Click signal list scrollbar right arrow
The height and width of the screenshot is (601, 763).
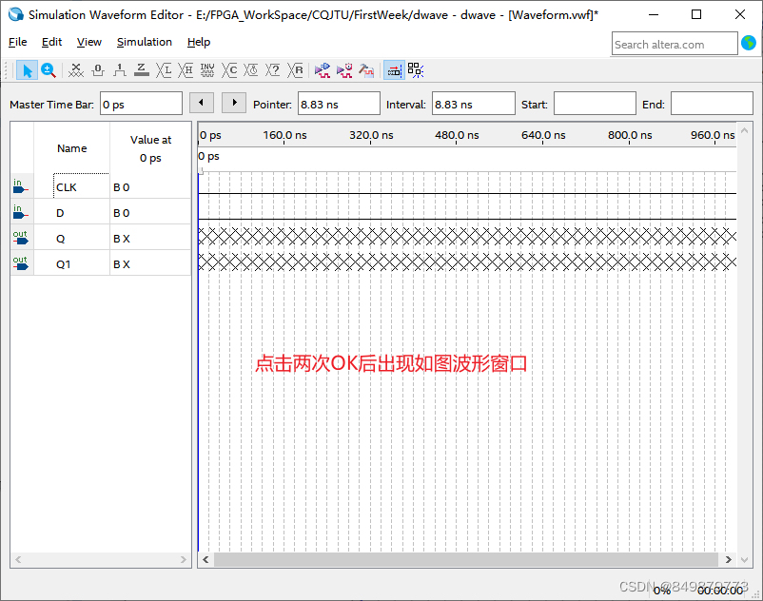(x=183, y=560)
